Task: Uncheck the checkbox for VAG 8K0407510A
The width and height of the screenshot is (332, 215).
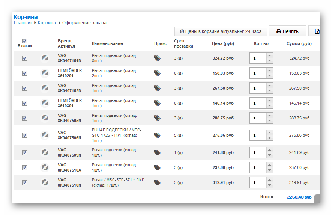Action: pyautogui.click(x=25, y=167)
